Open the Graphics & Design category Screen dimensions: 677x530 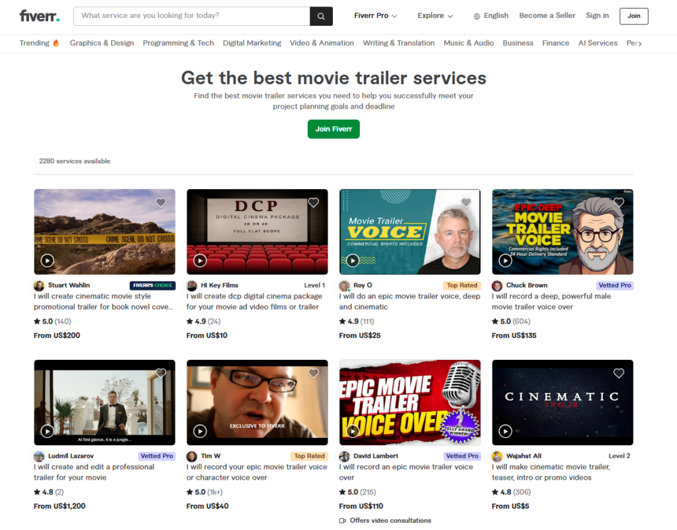[102, 43]
